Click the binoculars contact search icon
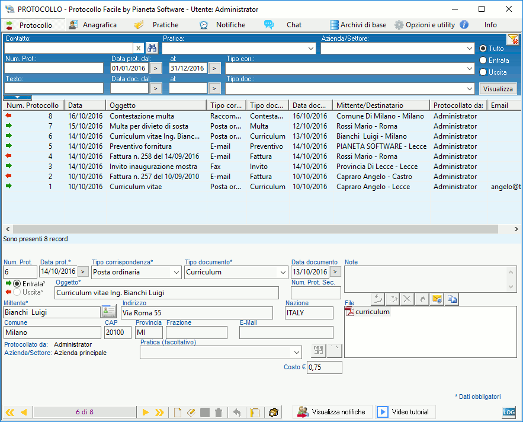523x422 pixels. point(152,48)
